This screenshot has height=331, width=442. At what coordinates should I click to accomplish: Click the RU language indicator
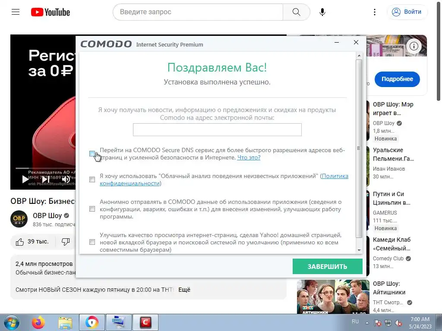[x=355, y=322]
